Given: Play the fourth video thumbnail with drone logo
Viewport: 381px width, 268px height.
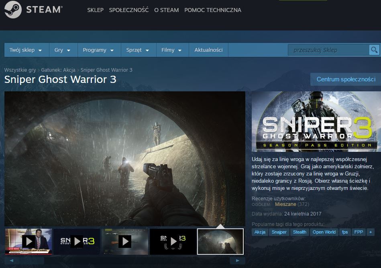Looking at the screenshot, I should [x=173, y=242].
